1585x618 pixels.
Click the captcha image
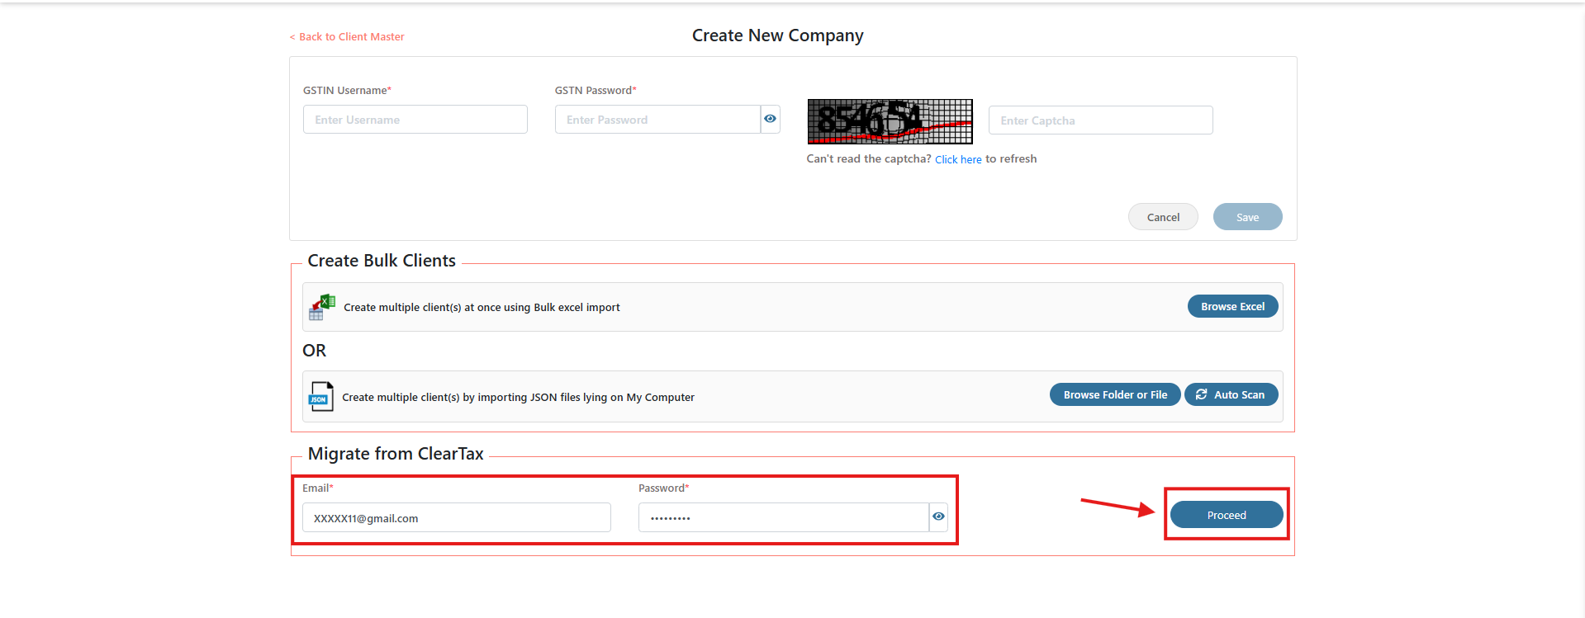point(890,121)
